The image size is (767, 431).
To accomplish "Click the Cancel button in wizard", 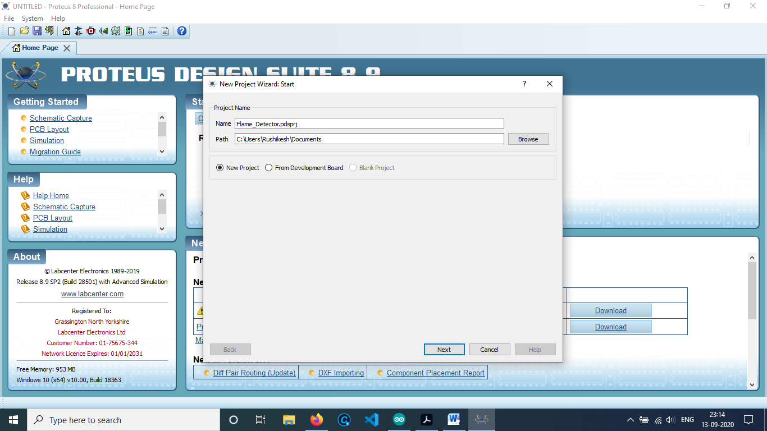I will (490, 350).
